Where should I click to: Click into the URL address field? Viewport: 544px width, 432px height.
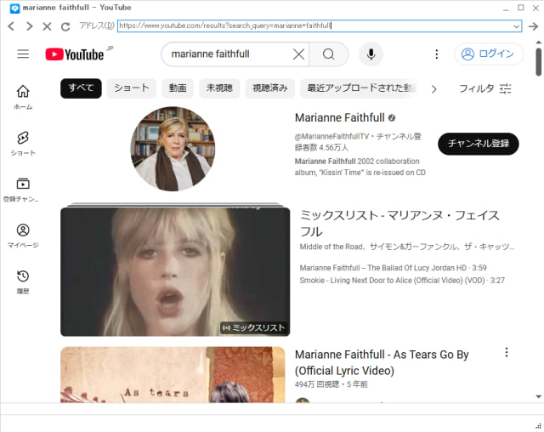[x=315, y=26]
